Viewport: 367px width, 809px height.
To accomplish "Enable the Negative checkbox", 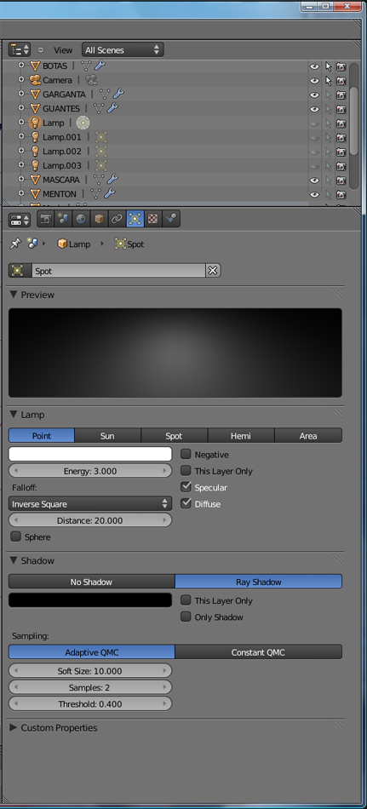I will coord(186,455).
